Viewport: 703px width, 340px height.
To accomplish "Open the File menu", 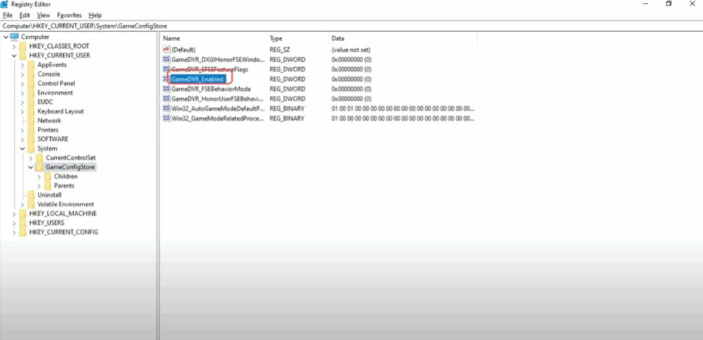I will (8, 14).
